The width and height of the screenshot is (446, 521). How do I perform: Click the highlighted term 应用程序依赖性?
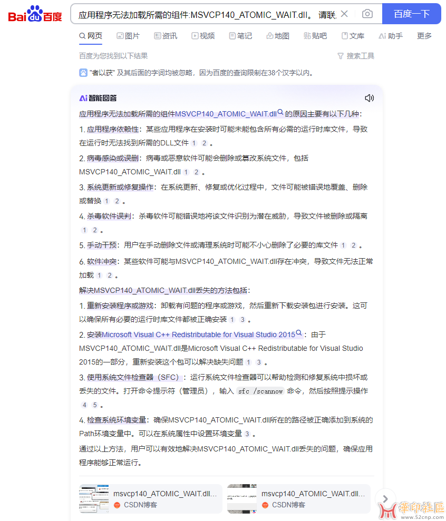pos(113,129)
